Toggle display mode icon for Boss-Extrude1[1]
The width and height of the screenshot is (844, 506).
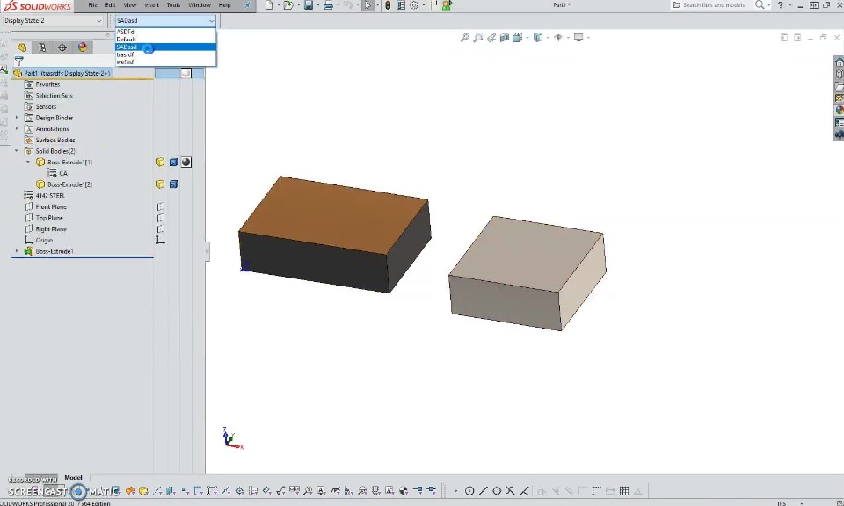173,162
